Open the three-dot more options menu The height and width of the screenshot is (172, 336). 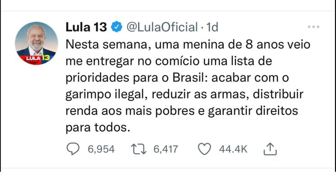(314, 27)
